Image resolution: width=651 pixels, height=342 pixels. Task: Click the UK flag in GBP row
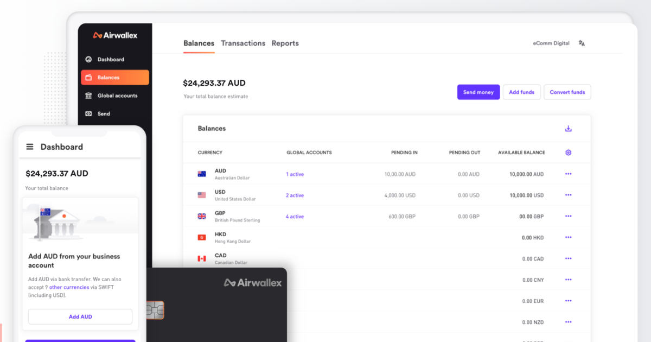(202, 216)
